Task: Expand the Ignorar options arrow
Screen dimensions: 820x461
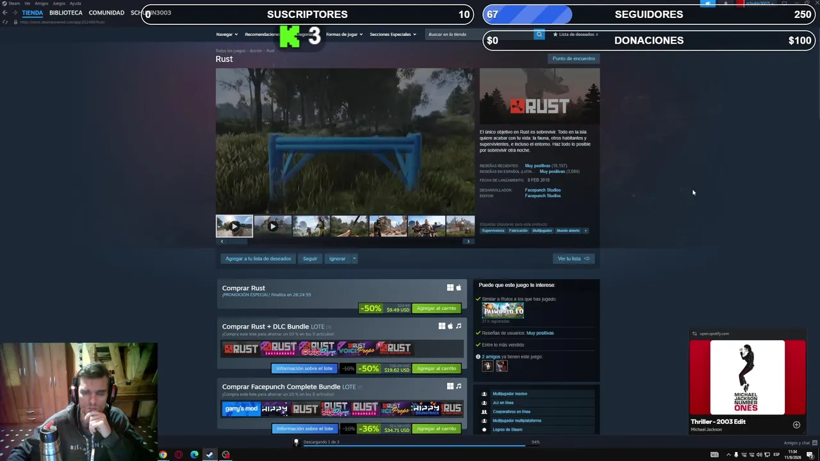Action: [354, 259]
